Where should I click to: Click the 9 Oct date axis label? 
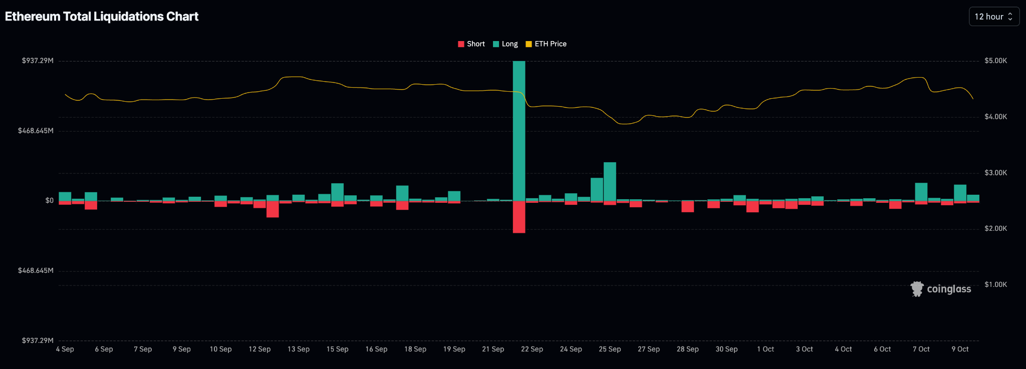(960, 349)
